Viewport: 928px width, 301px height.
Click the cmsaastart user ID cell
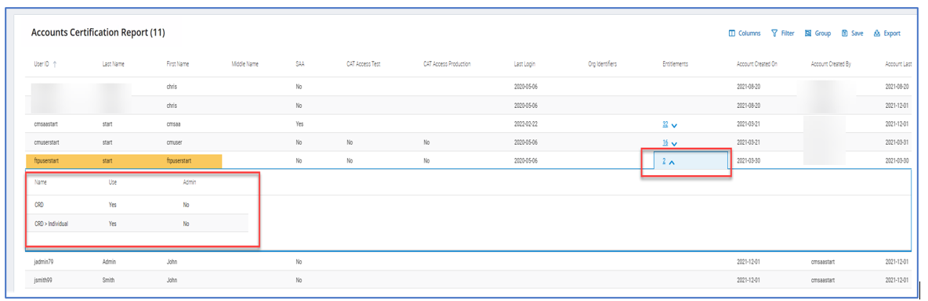click(45, 124)
